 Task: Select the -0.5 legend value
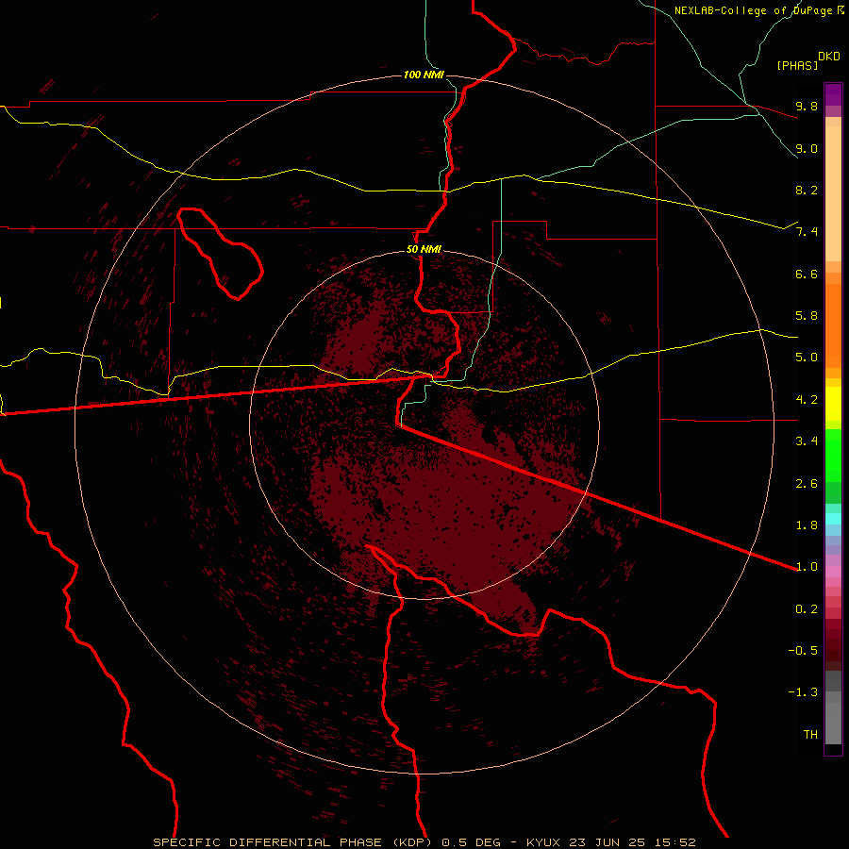coord(803,651)
